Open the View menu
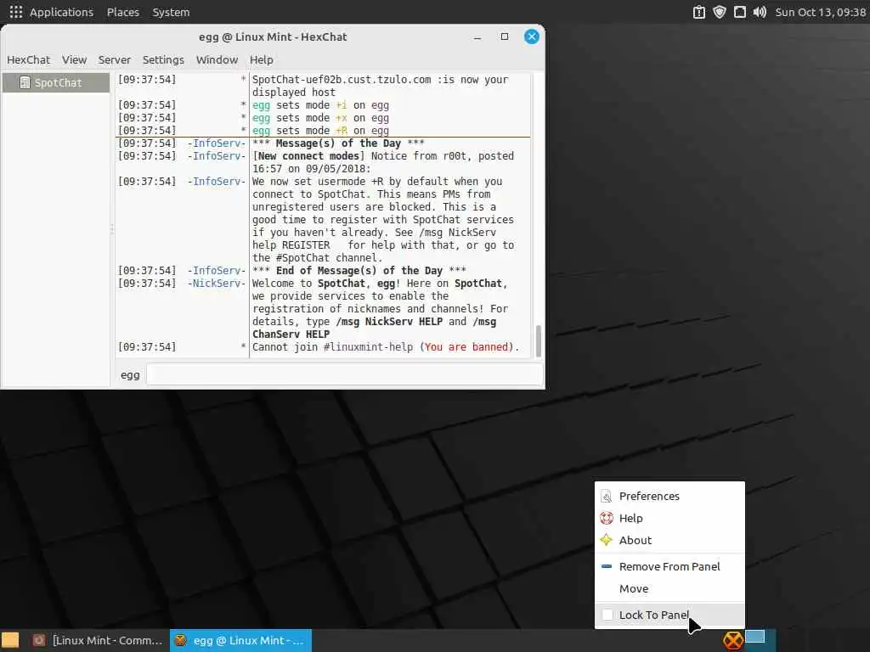 click(75, 60)
